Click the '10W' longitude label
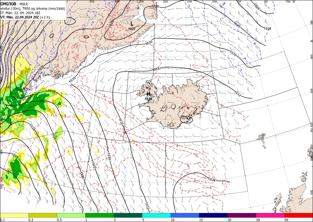313x222 pixels. (x=214, y=2)
